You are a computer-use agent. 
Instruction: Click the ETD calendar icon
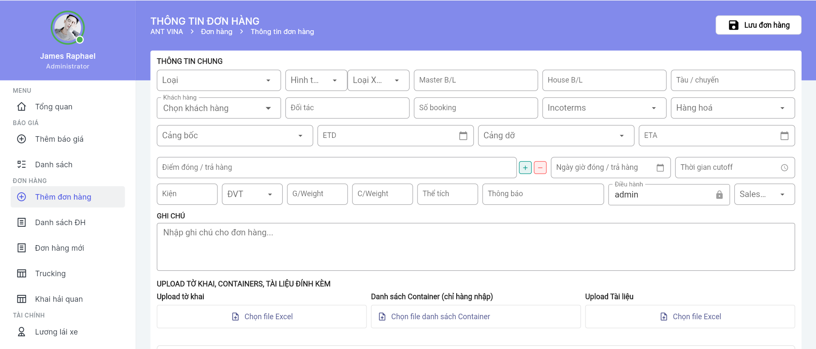click(463, 136)
